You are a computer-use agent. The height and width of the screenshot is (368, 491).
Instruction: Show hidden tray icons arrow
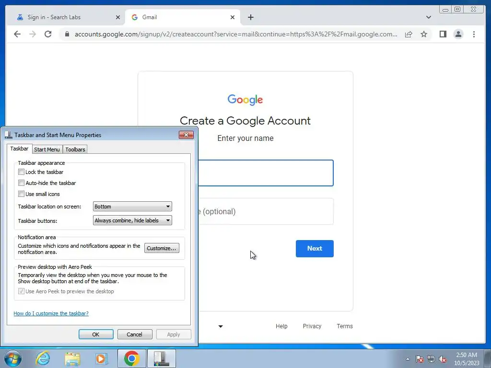(x=408, y=359)
